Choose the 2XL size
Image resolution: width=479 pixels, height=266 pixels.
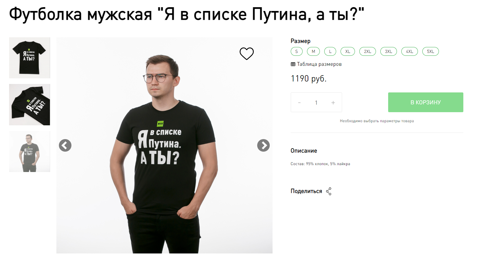click(x=367, y=51)
